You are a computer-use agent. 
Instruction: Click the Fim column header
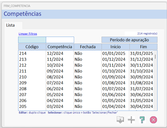click(143, 47)
